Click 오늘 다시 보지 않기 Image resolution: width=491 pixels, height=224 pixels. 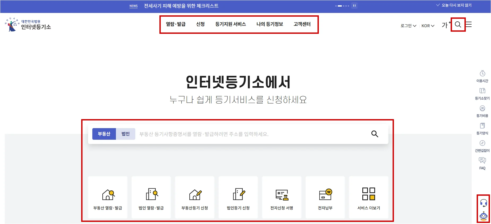[x=454, y=5]
